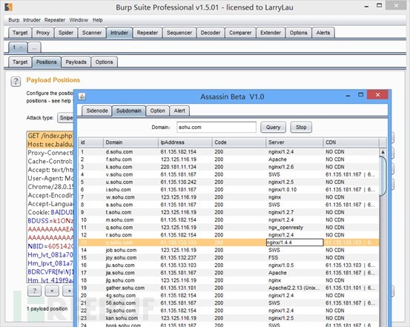Screen dimensions: 410x327
Task: Open the Help menu
Action: tap(98, 20)
